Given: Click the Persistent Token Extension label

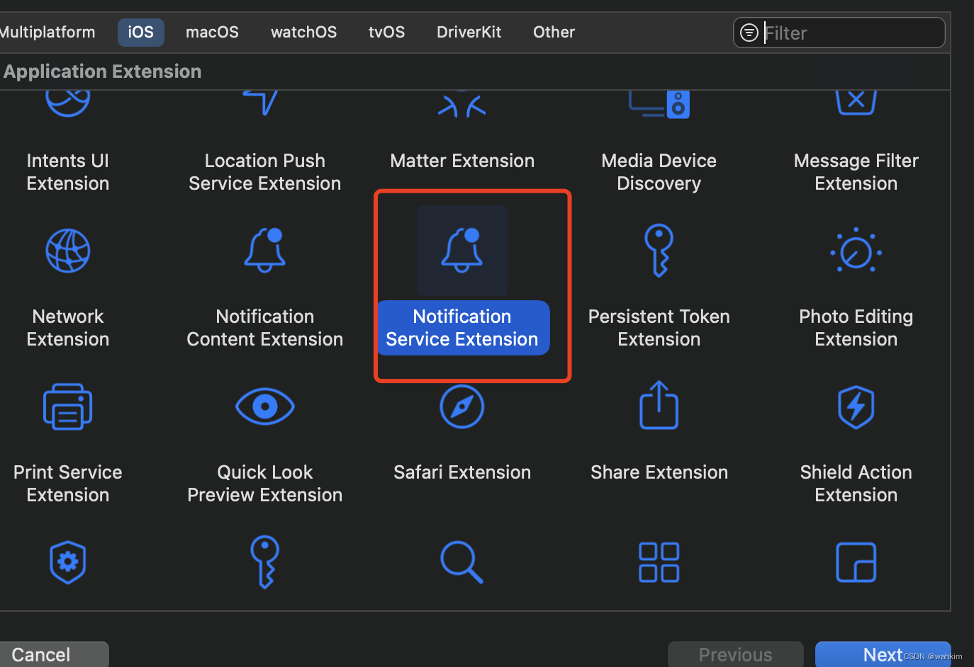Looking at the screenshot, I should click(x=659, y=328).
